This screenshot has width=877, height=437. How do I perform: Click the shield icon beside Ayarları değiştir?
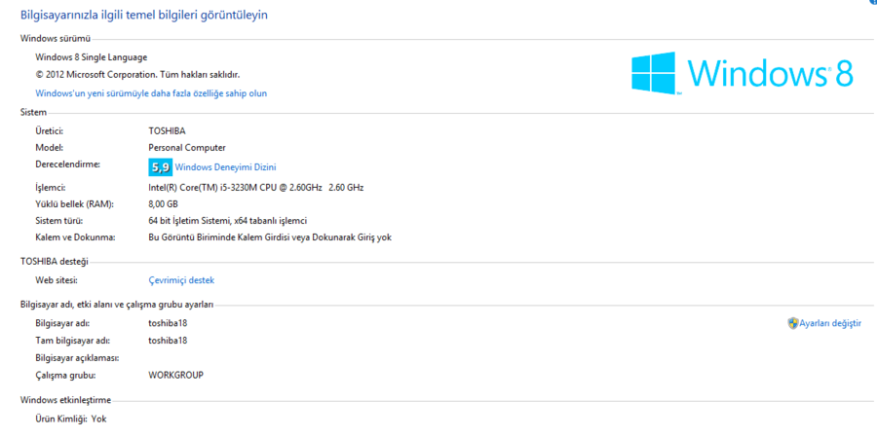[792, 323]
